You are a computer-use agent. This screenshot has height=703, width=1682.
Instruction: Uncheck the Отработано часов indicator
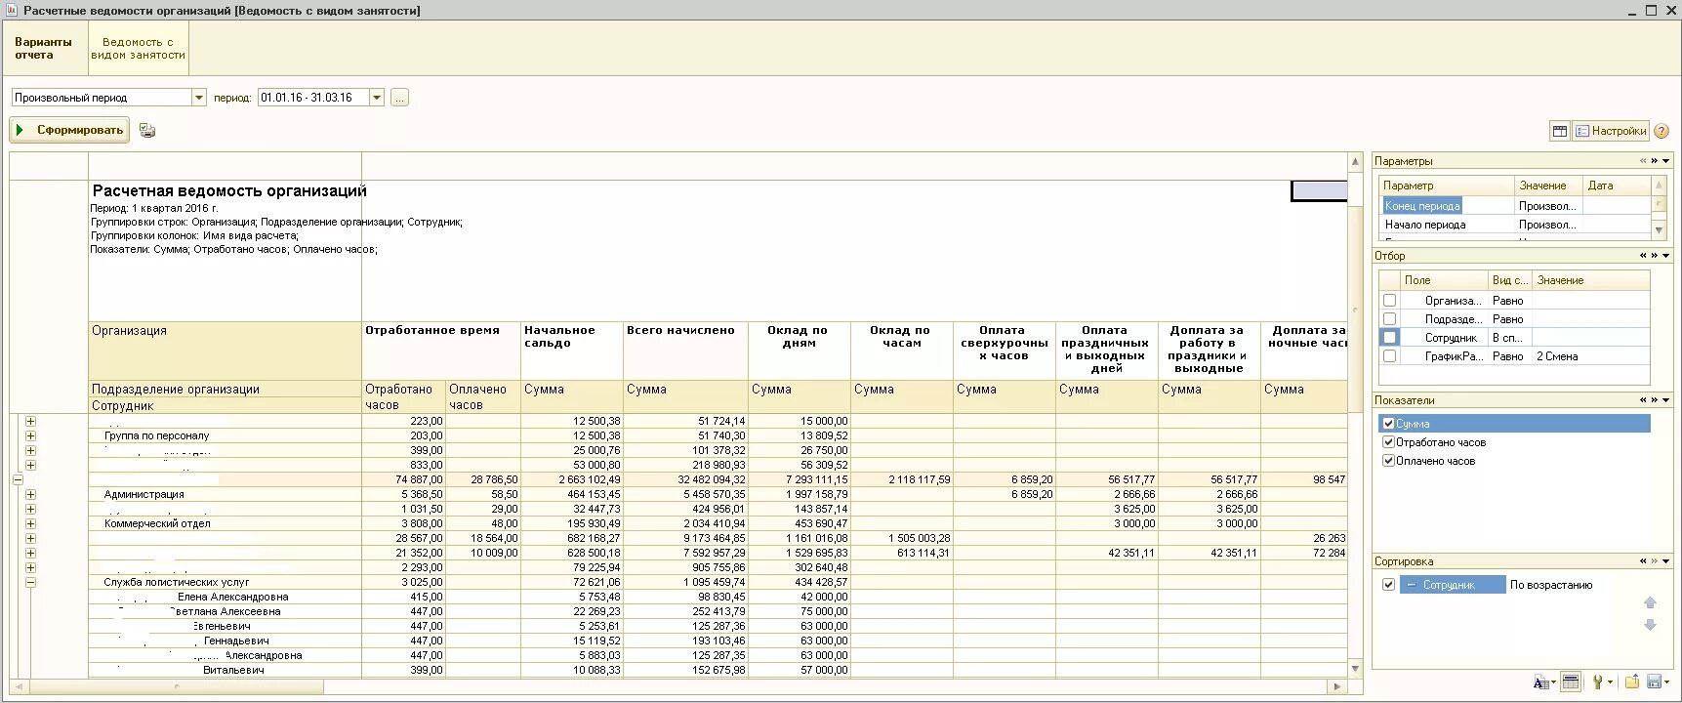1388,442
